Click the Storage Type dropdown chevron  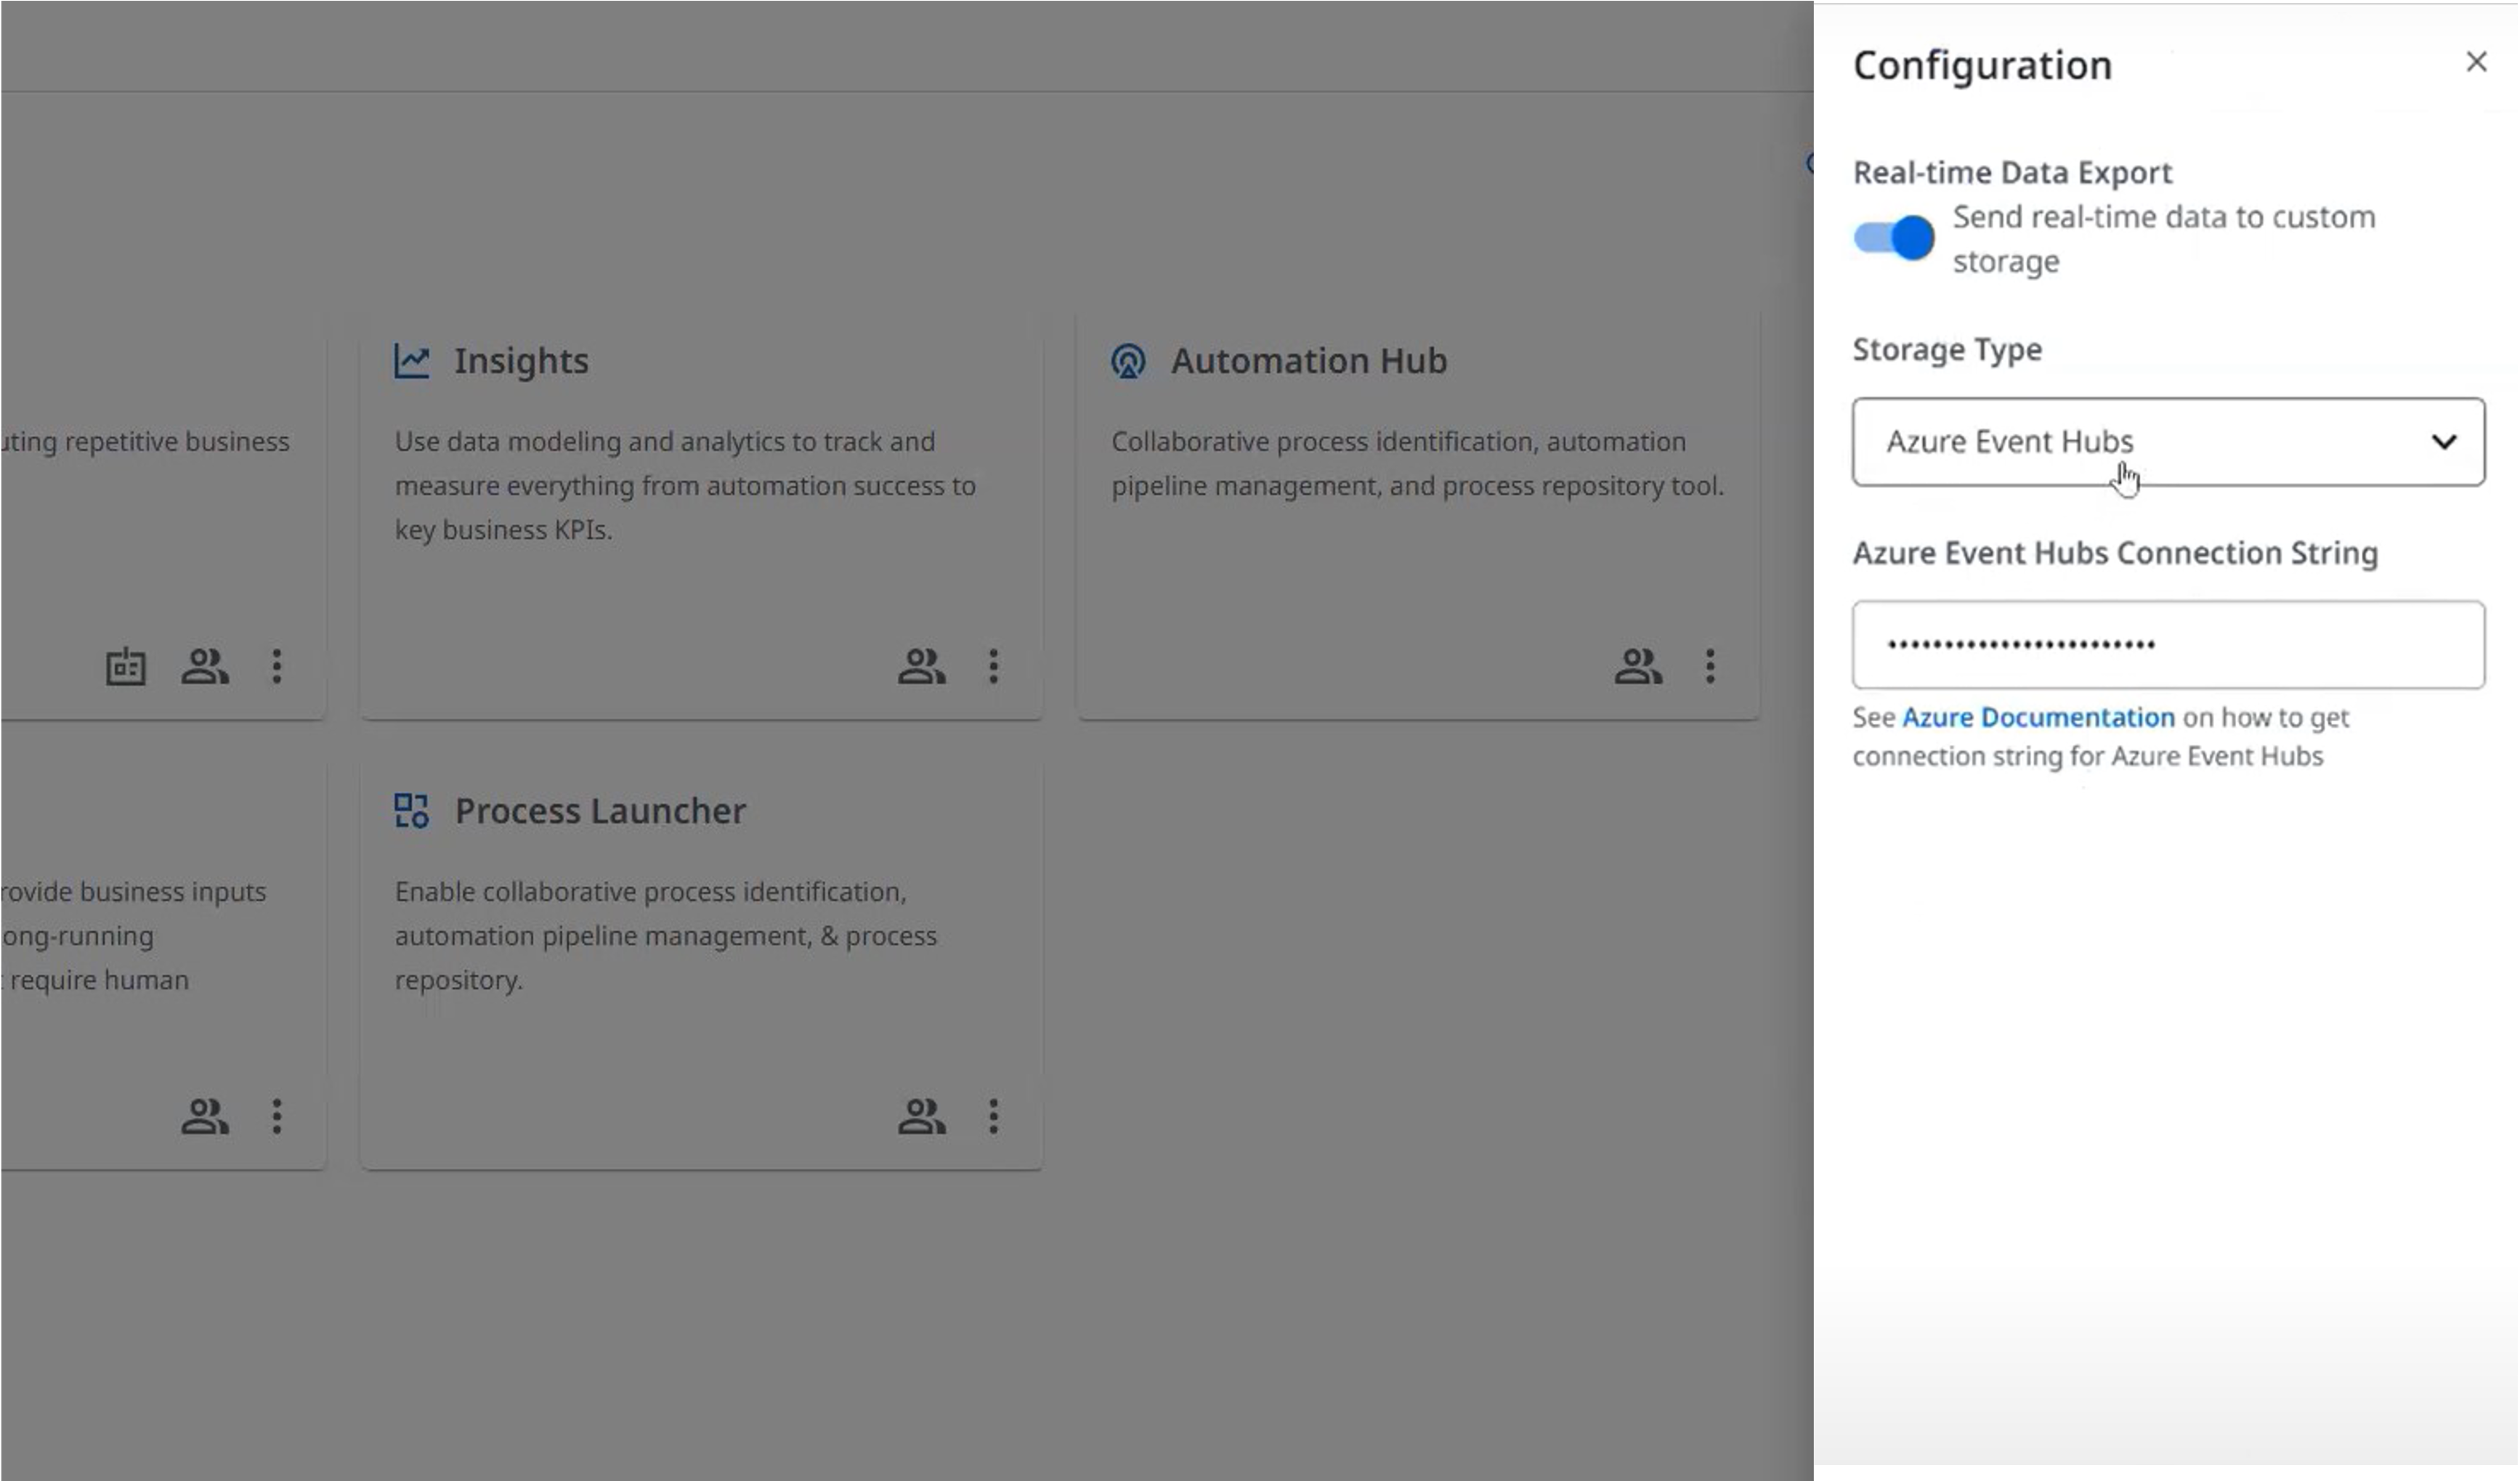click(2444, 442)
